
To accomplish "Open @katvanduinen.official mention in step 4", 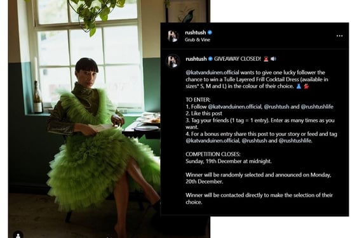I will tap(213, 141).
